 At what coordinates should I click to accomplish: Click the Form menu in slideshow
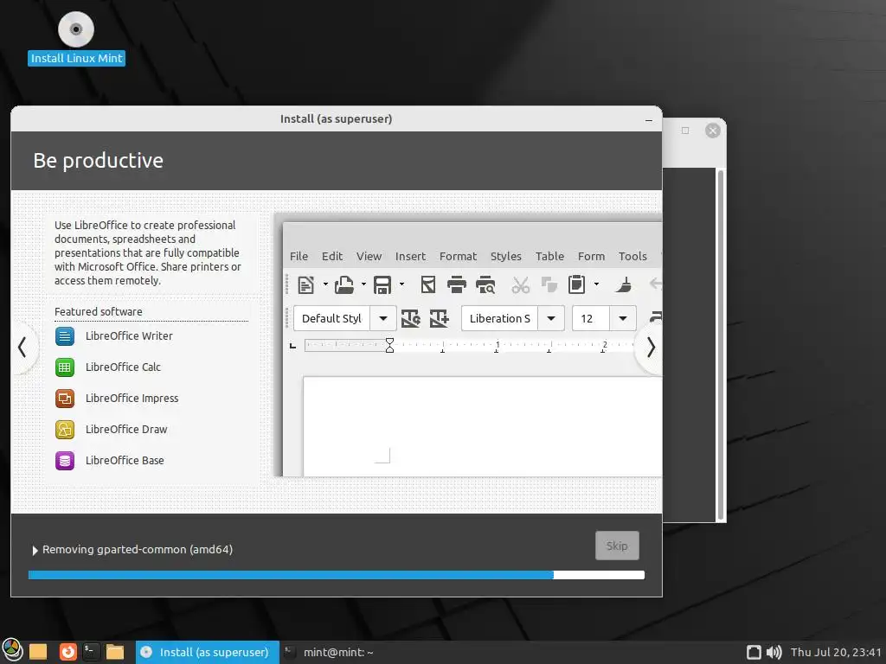(x=591, y=256)
